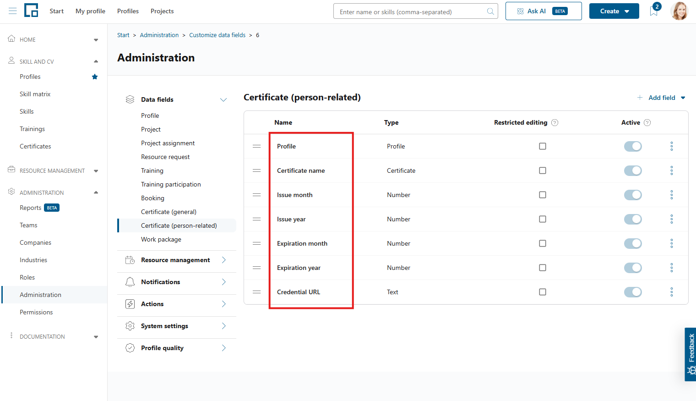The height and width of the screenshot is (401, 696).
Task: Click the Active column help icon
Action: click(x=647, y=122)
